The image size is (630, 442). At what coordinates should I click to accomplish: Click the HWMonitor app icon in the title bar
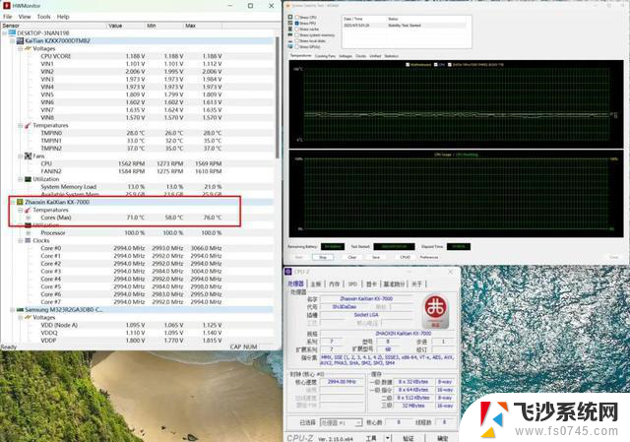tap(7, 6)
